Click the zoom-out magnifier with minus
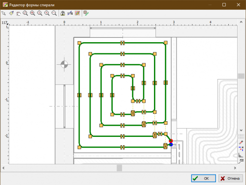This screenshot has width=246, height=185. [54, 13]
